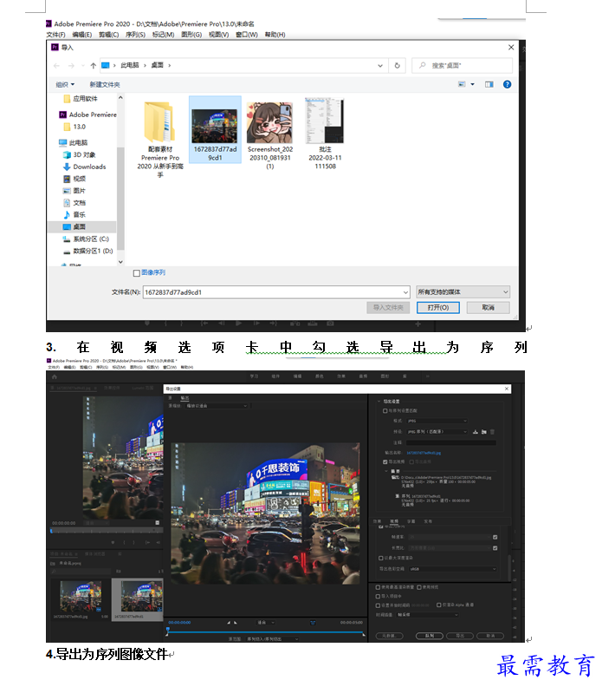Click the save preset icon
Screen dimensions: 602x693
476,432
